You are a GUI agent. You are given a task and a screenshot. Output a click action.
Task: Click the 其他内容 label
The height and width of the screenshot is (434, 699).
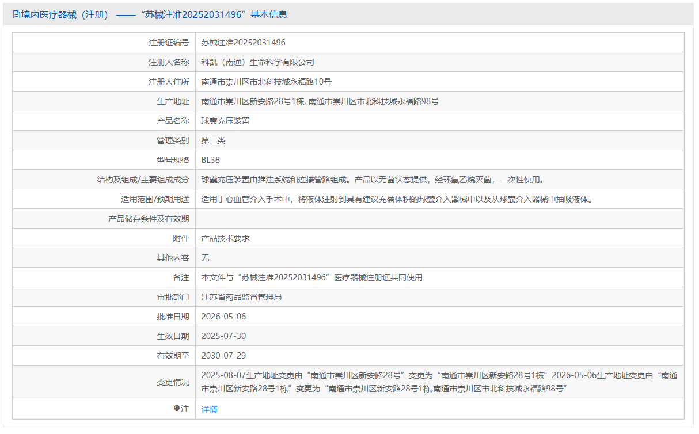[x=173, y=258]
